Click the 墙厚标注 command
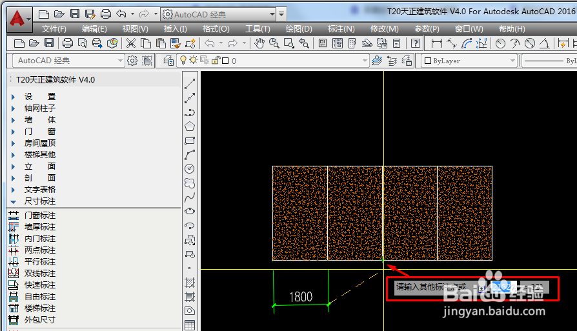Image resolution: width=577 pixels, height=331 pixels. [x=40, y=227]
